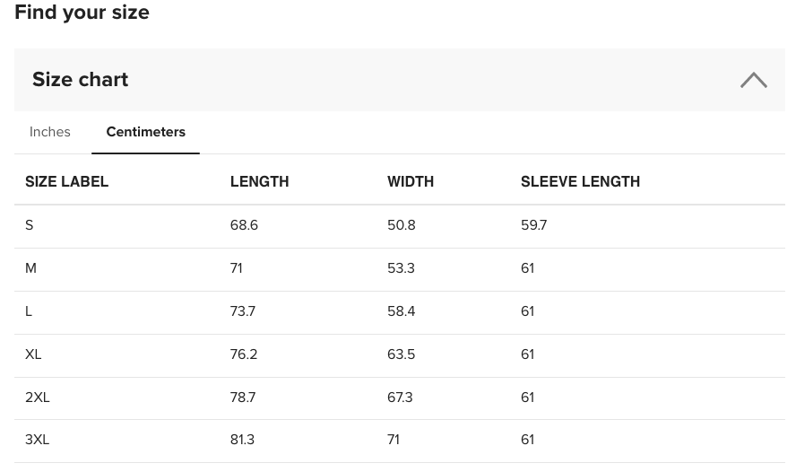
Task: Select the 2XL size row label
Action: pos(37,398)
